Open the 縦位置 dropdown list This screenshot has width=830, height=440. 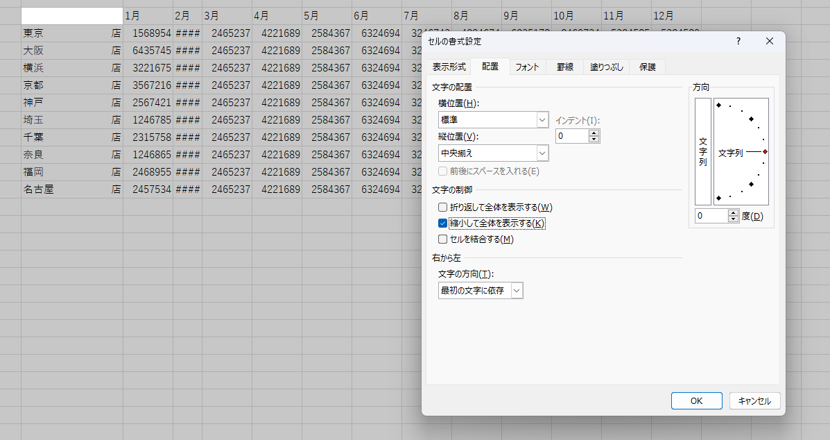point(542,153)
